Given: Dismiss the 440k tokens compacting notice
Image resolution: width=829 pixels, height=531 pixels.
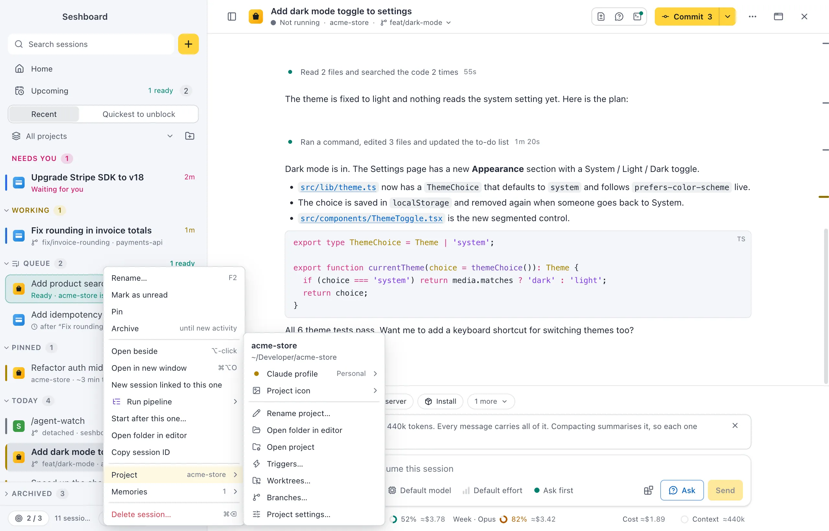Looking at the screenshot, I should coord(735,426).
